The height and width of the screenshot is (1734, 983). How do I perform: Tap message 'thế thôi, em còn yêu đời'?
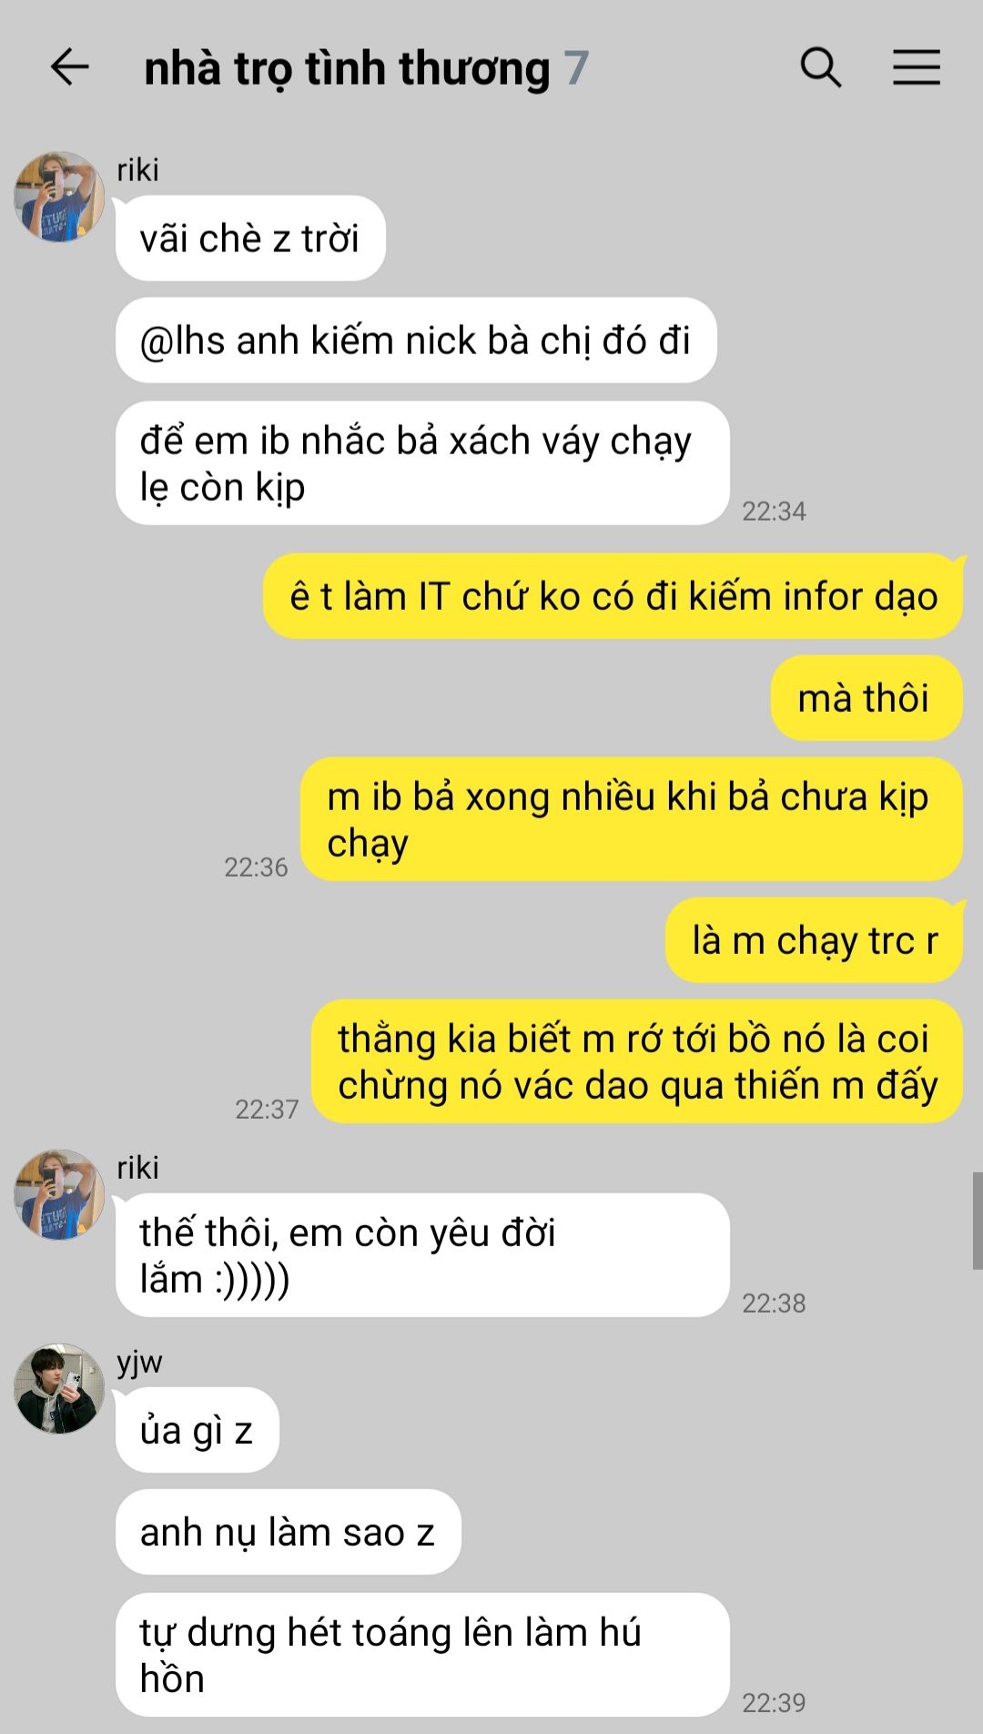pos(422,1255)
